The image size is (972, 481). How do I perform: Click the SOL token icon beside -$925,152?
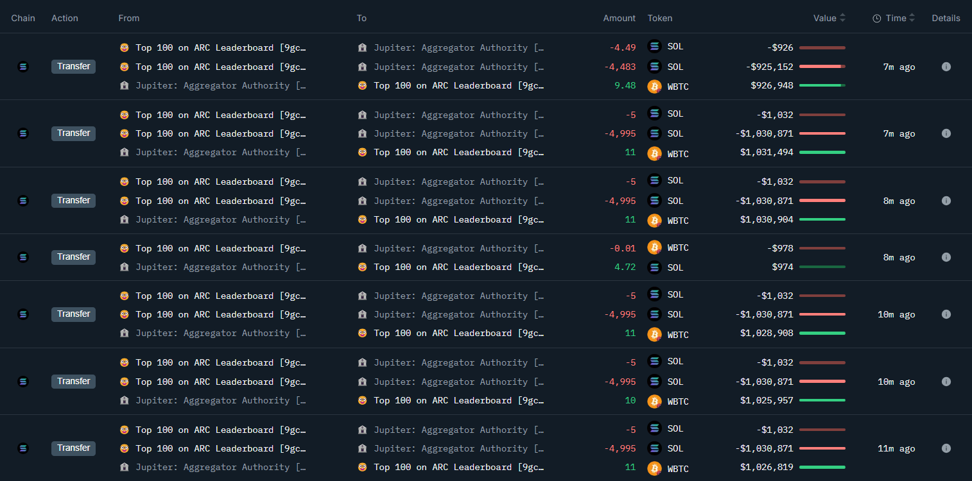coord(654,66)
